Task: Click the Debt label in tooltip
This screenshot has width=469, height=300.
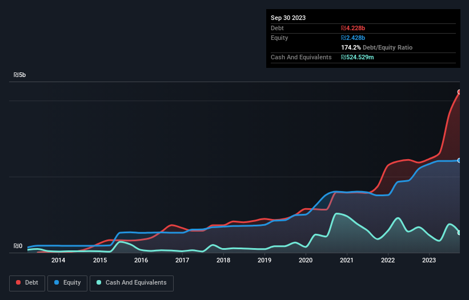Action: (277, 28)
